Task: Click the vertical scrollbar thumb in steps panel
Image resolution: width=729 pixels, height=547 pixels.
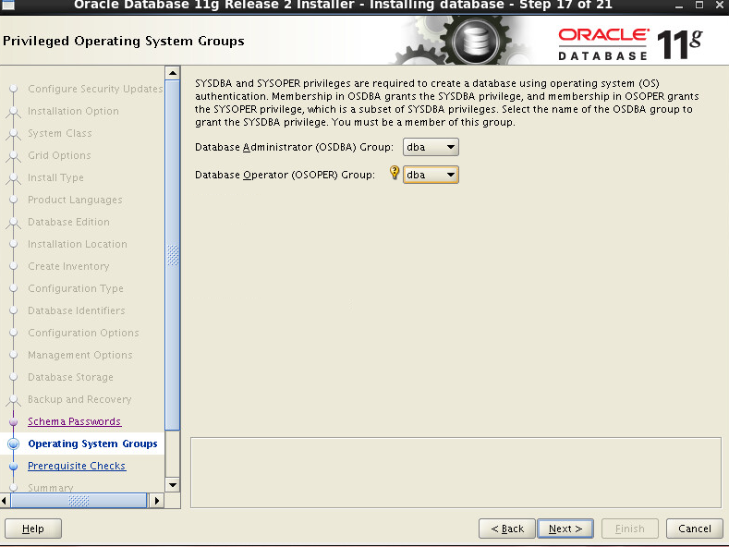Action: pos(173,255)
